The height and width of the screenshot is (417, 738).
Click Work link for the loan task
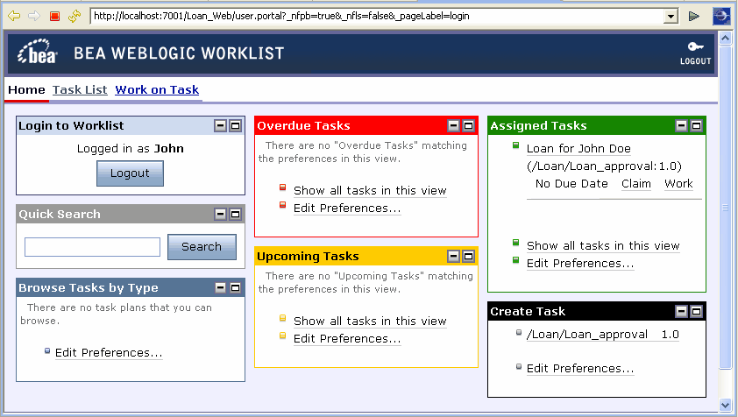tap(678, 184)
